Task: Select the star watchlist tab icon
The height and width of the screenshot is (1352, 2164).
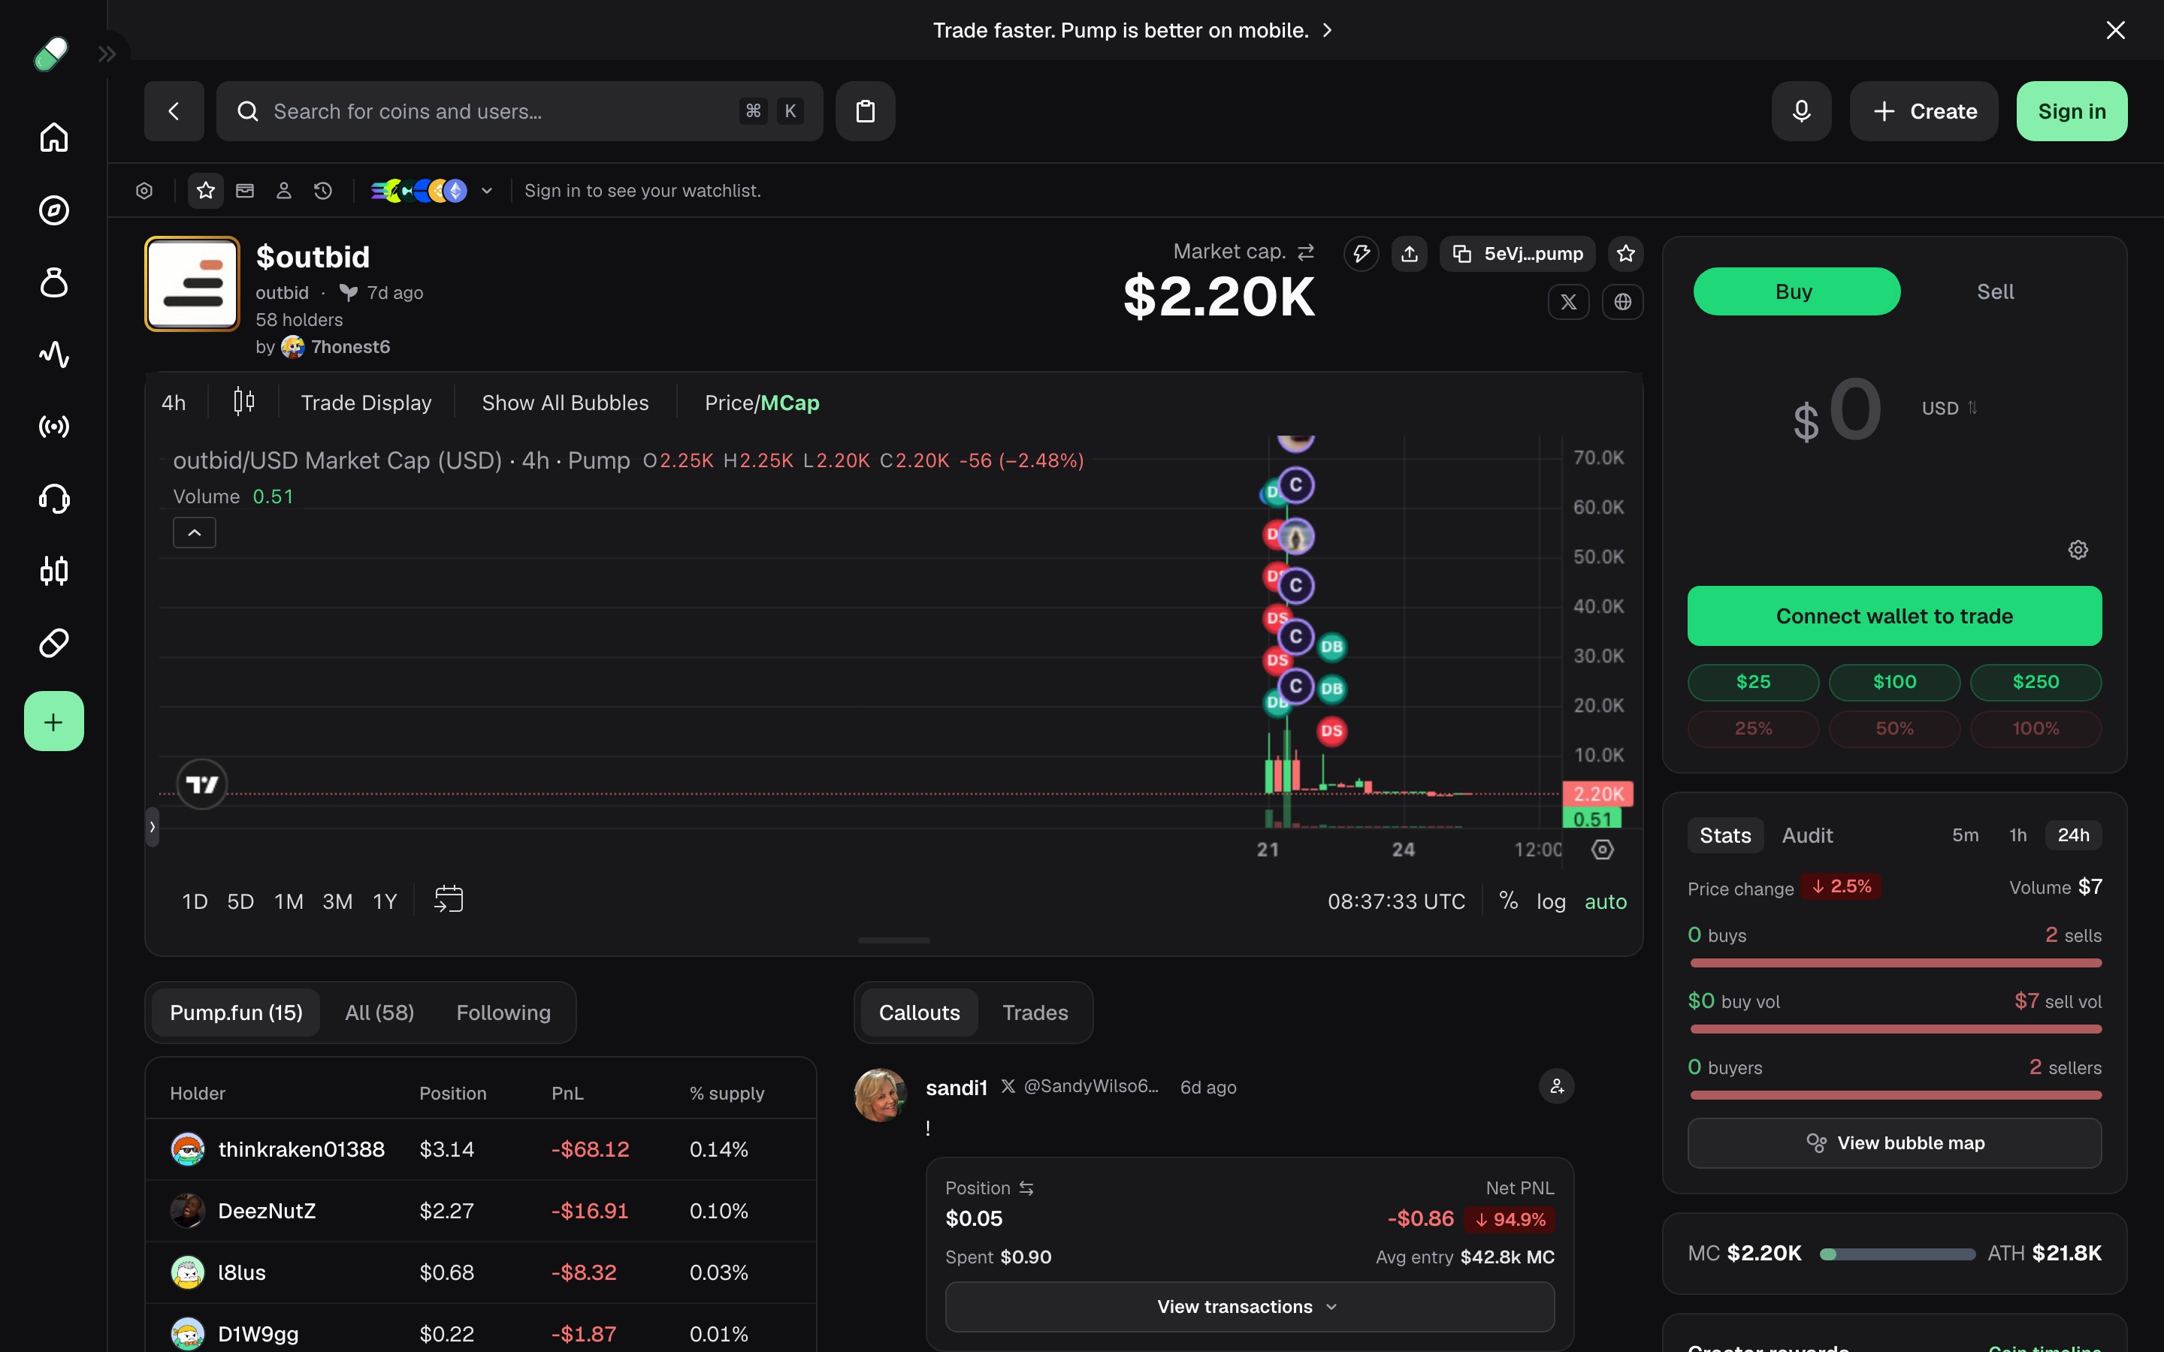Action: (206, 191)
